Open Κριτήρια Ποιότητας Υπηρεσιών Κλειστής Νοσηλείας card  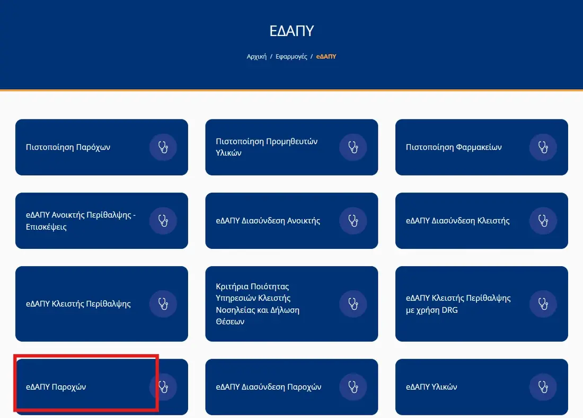[291, 304]
